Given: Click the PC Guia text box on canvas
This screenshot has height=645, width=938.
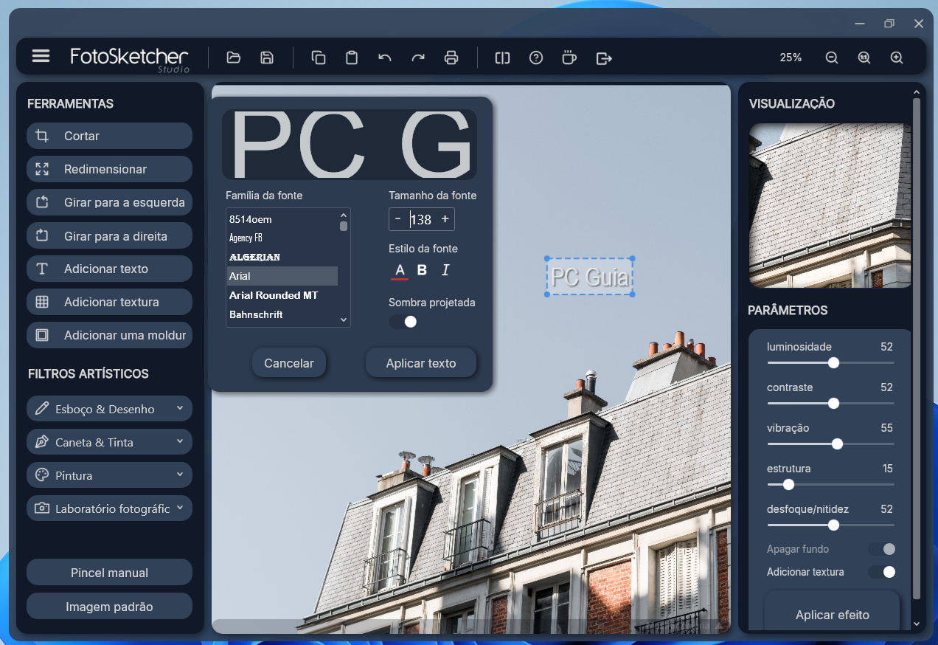Looking at the screenshot, I should point(590,277).
